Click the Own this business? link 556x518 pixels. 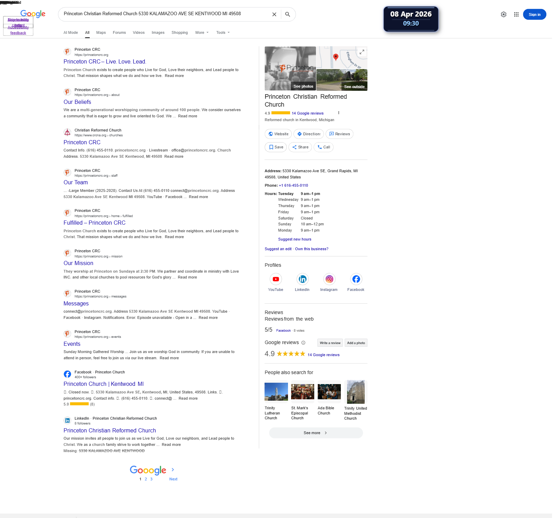[311, 249]
